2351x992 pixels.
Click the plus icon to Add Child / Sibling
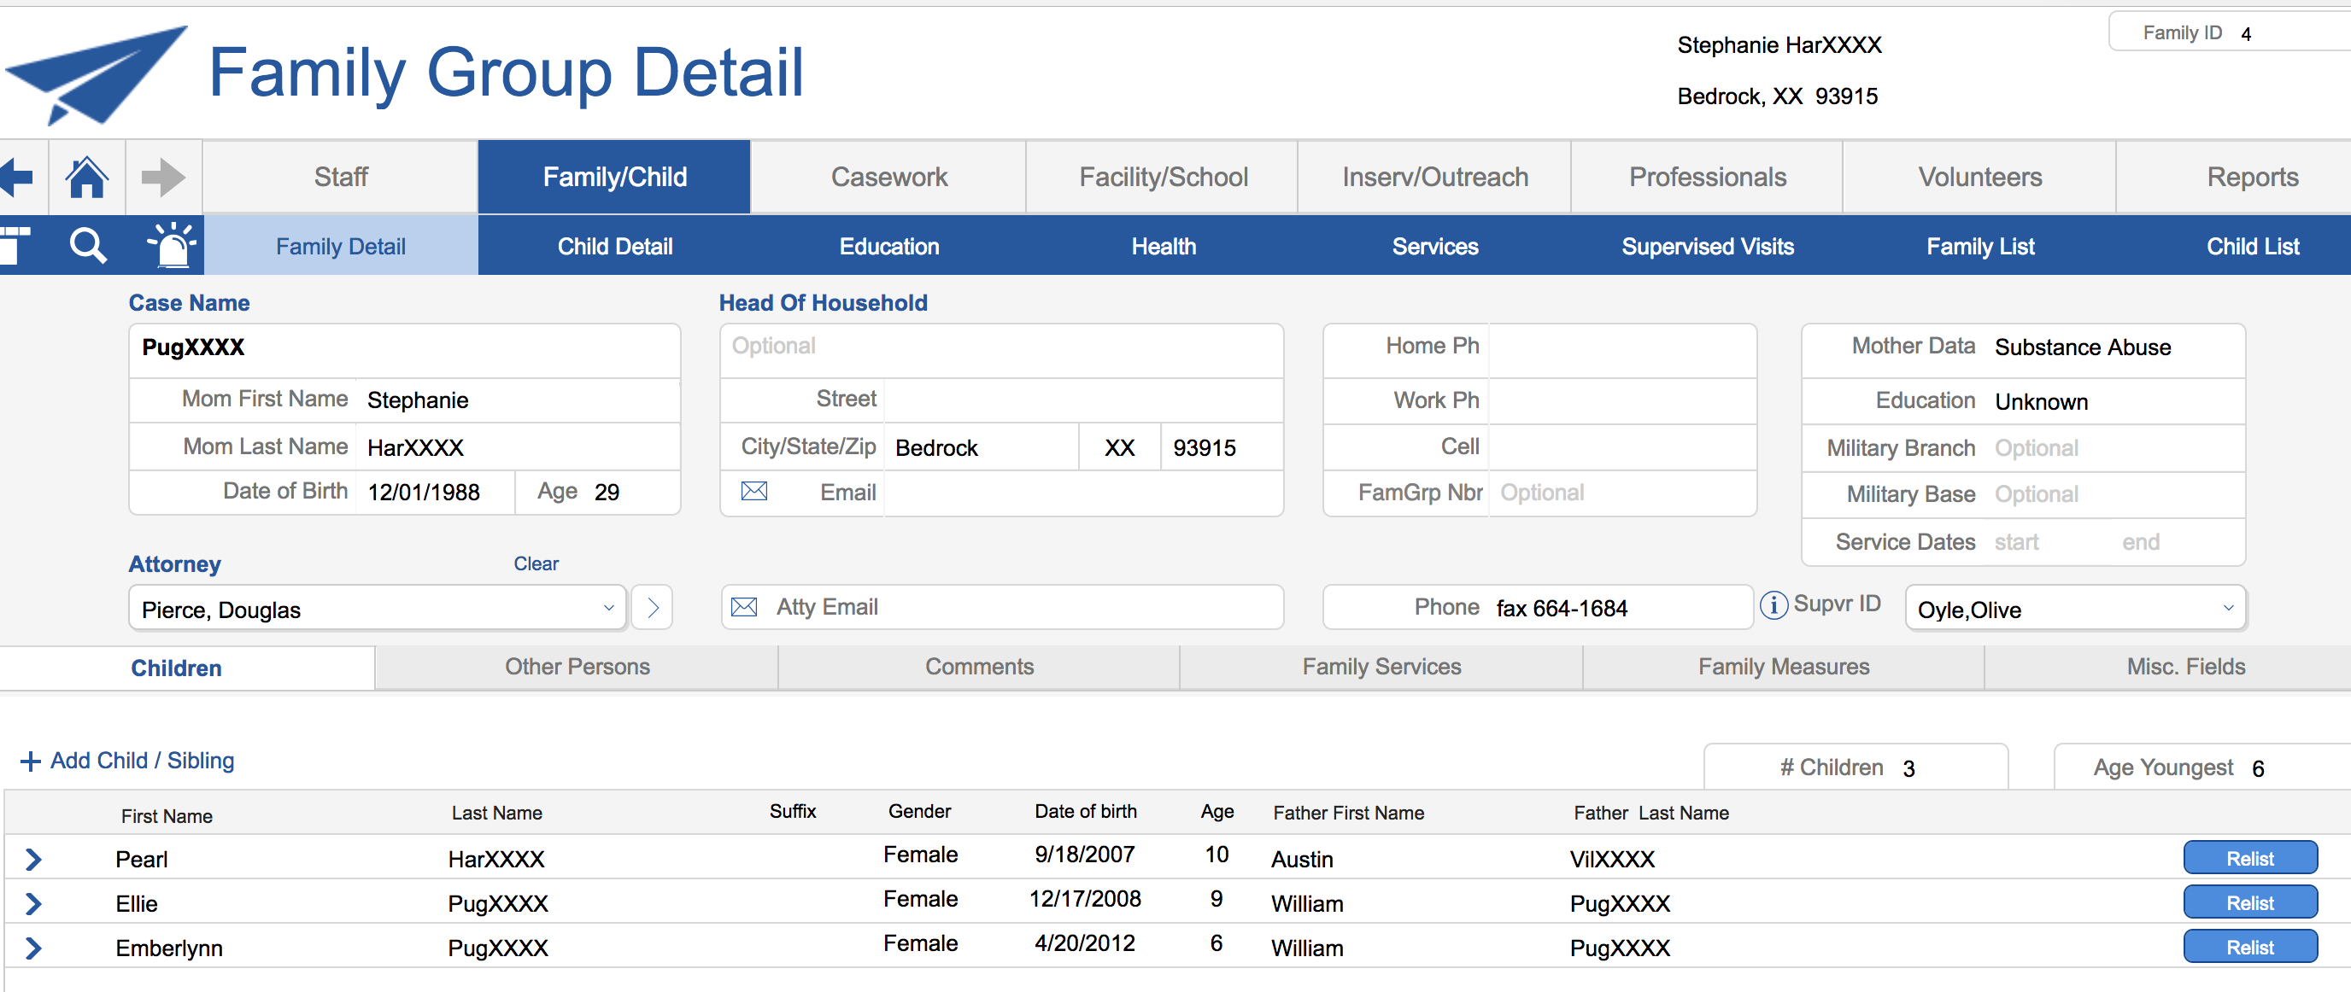[x=30, y=762]
